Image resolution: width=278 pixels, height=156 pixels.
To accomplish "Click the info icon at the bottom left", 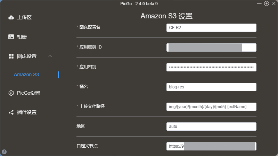I will point(4,152).
